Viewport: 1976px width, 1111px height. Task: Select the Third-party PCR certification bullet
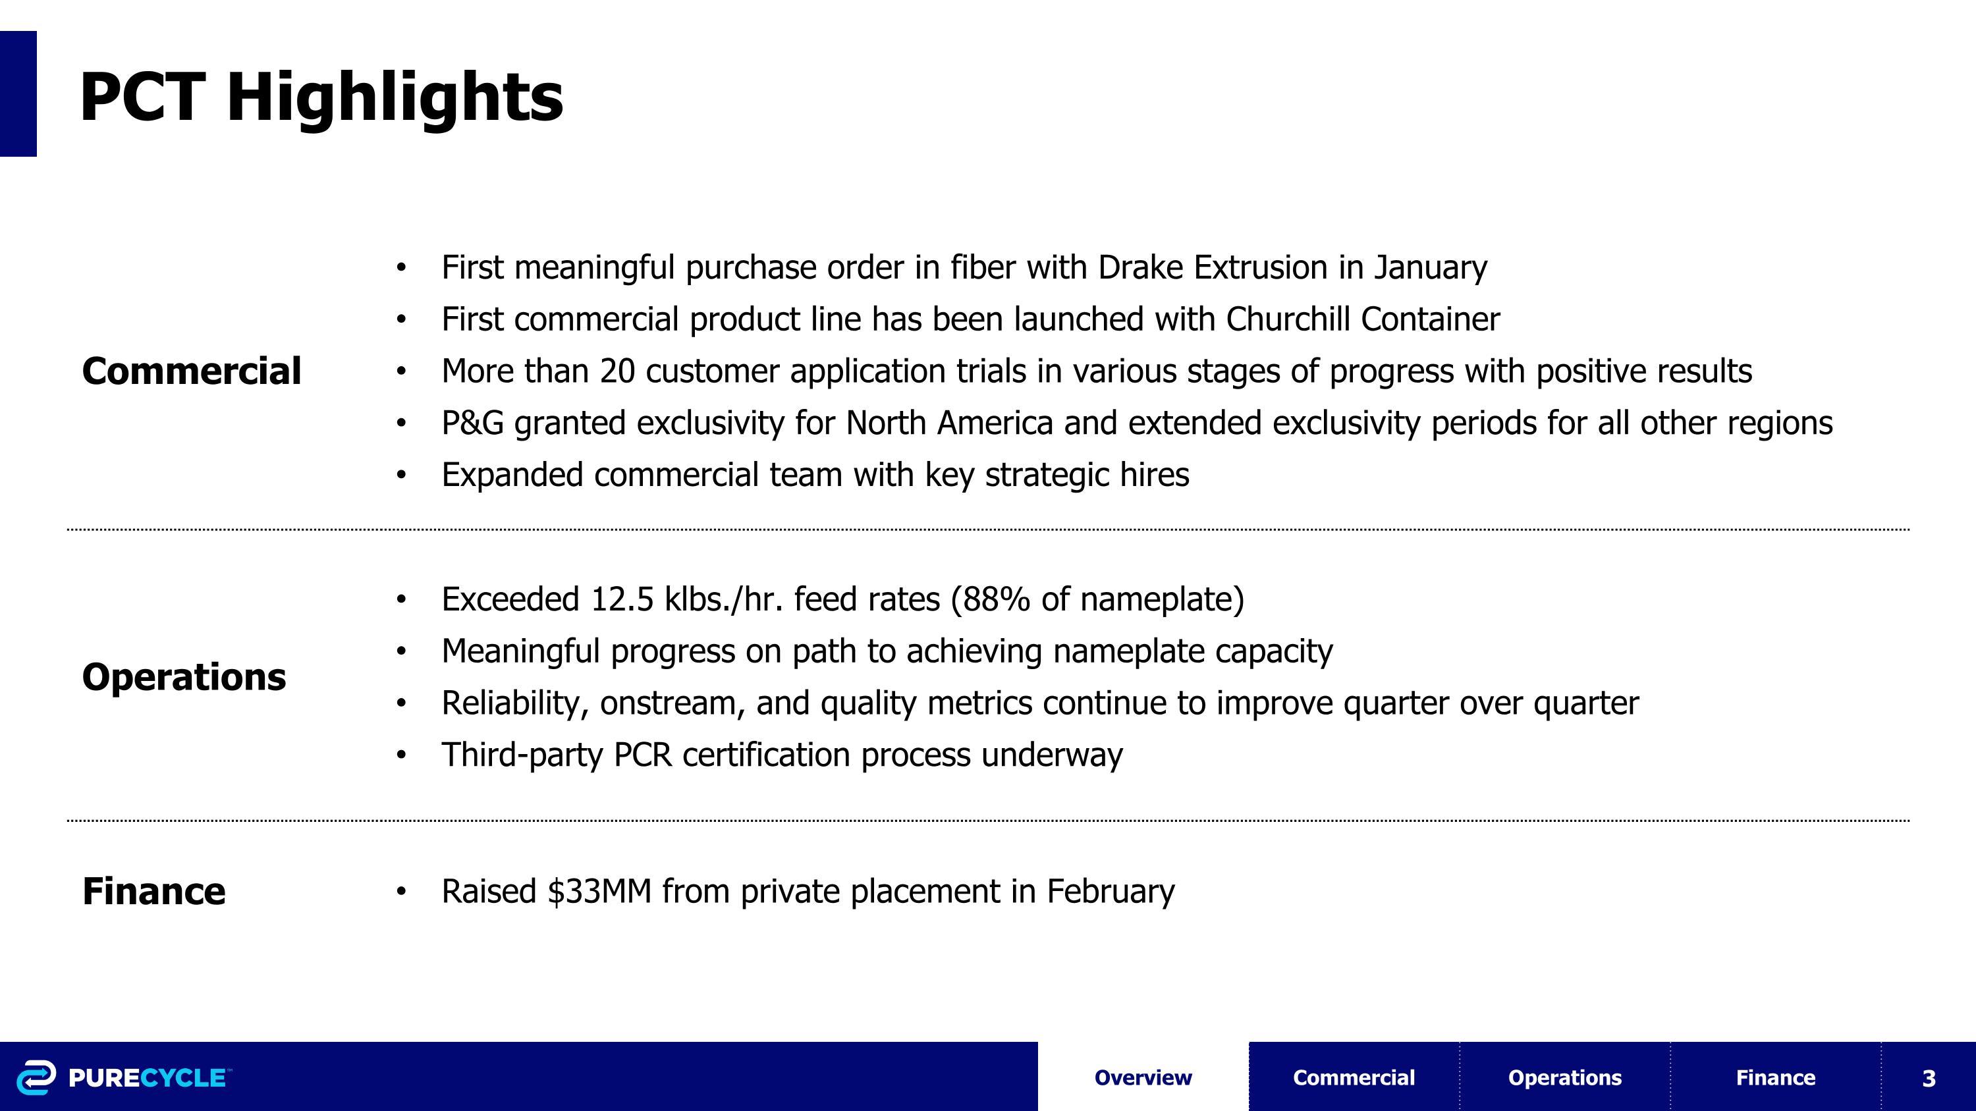pos(782,755)
